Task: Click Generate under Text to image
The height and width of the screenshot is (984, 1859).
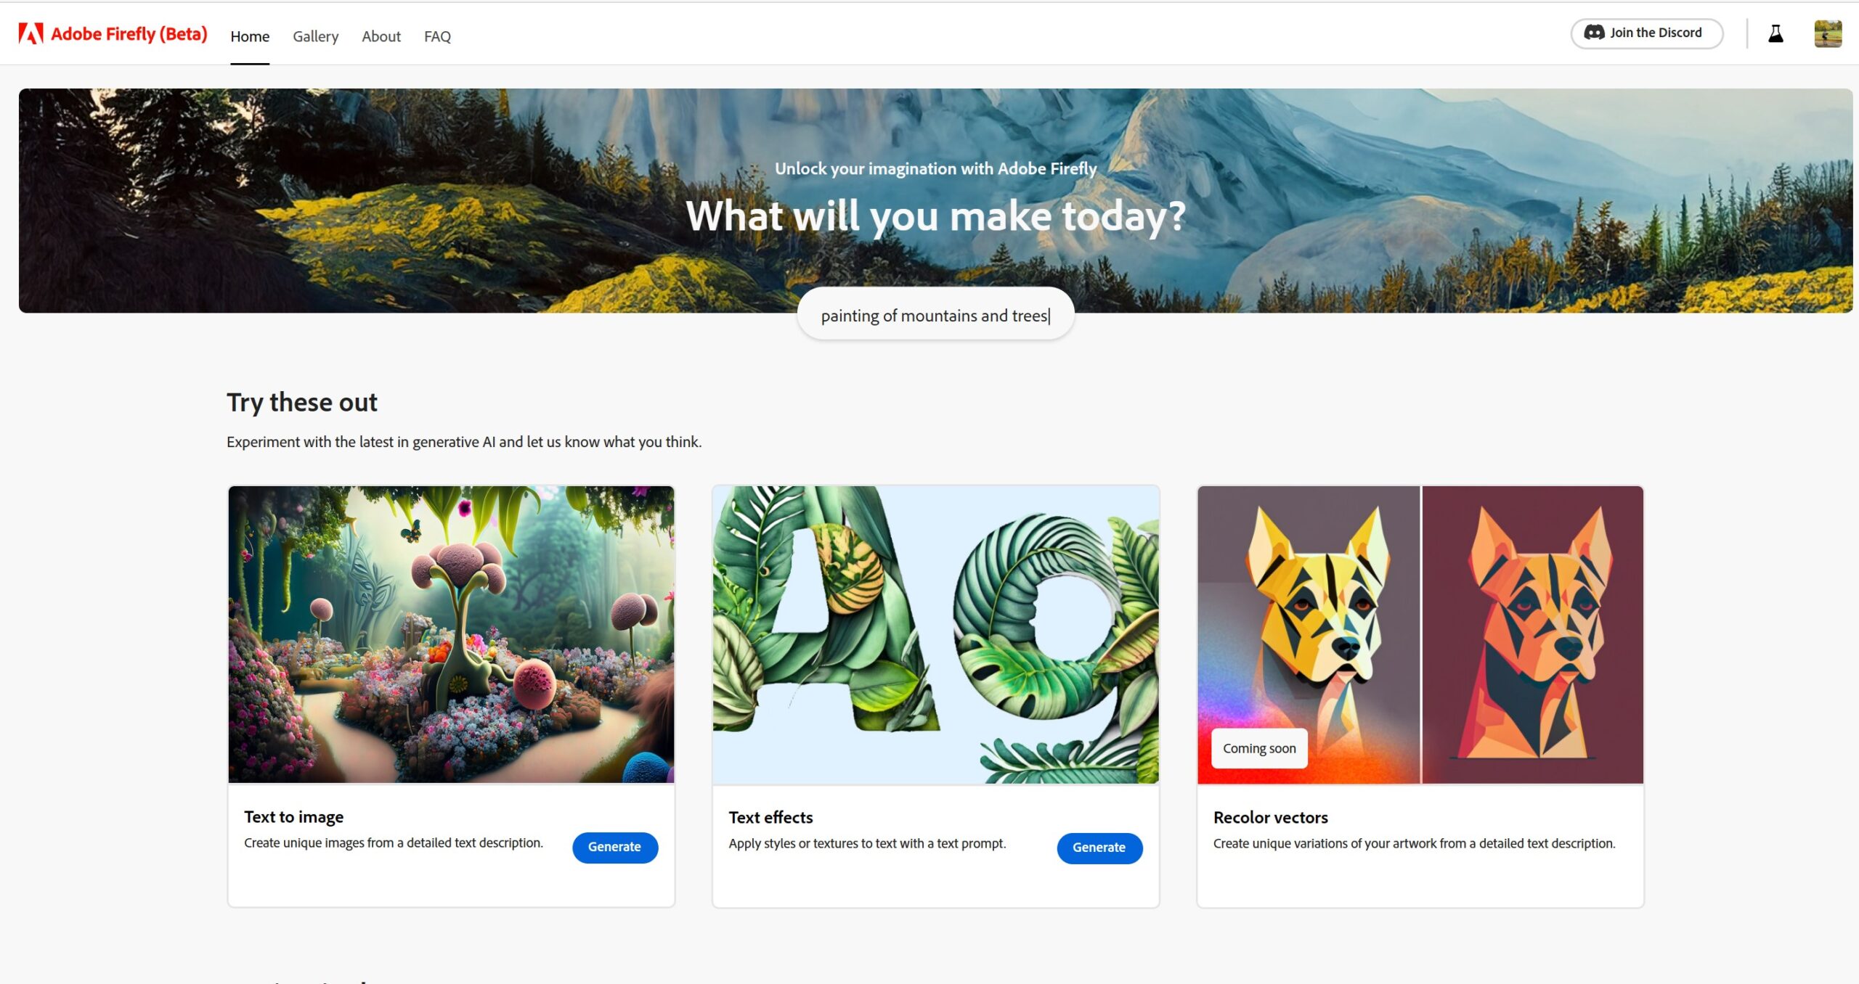Action: 614,847
